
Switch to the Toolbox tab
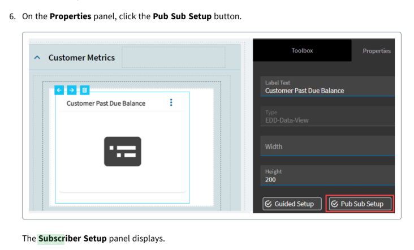tap(302, 50)
